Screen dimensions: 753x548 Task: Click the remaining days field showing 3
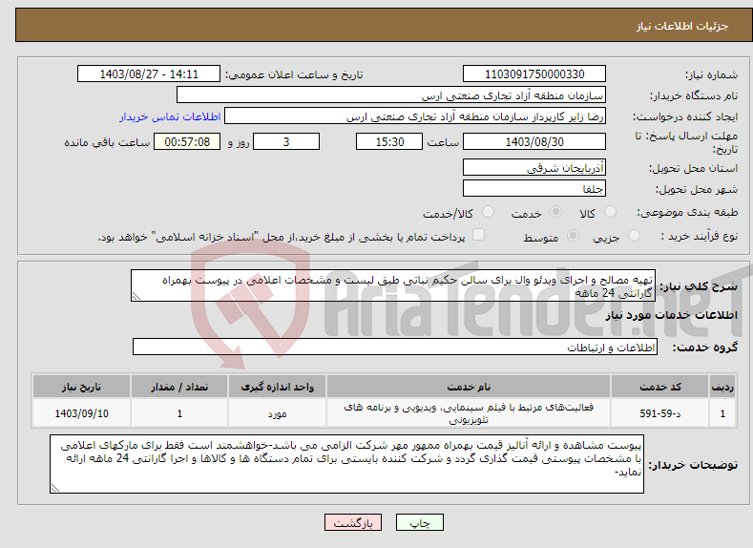(286, 141)
